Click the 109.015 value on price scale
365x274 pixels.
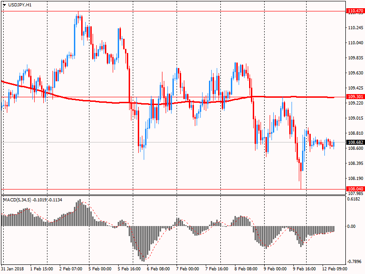click(x=355, y=118)
